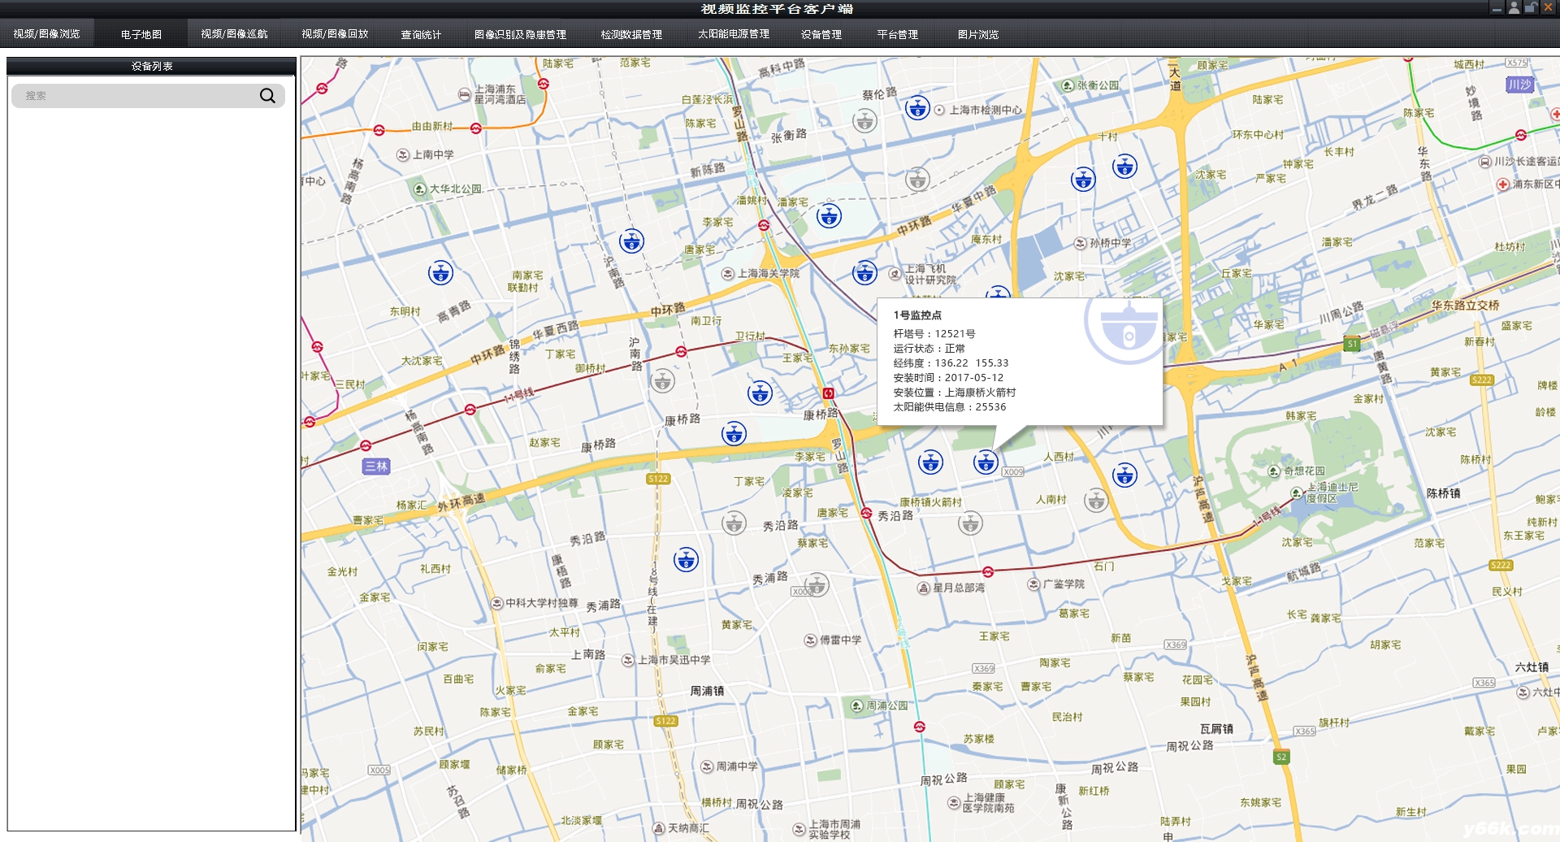Open the 视频/图像巡航 tab
This screenshot has height=842, width=1560.
234,34
